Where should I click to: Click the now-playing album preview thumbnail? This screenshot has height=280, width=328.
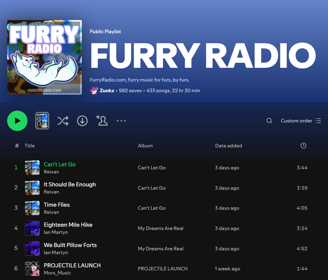point(42,121)
